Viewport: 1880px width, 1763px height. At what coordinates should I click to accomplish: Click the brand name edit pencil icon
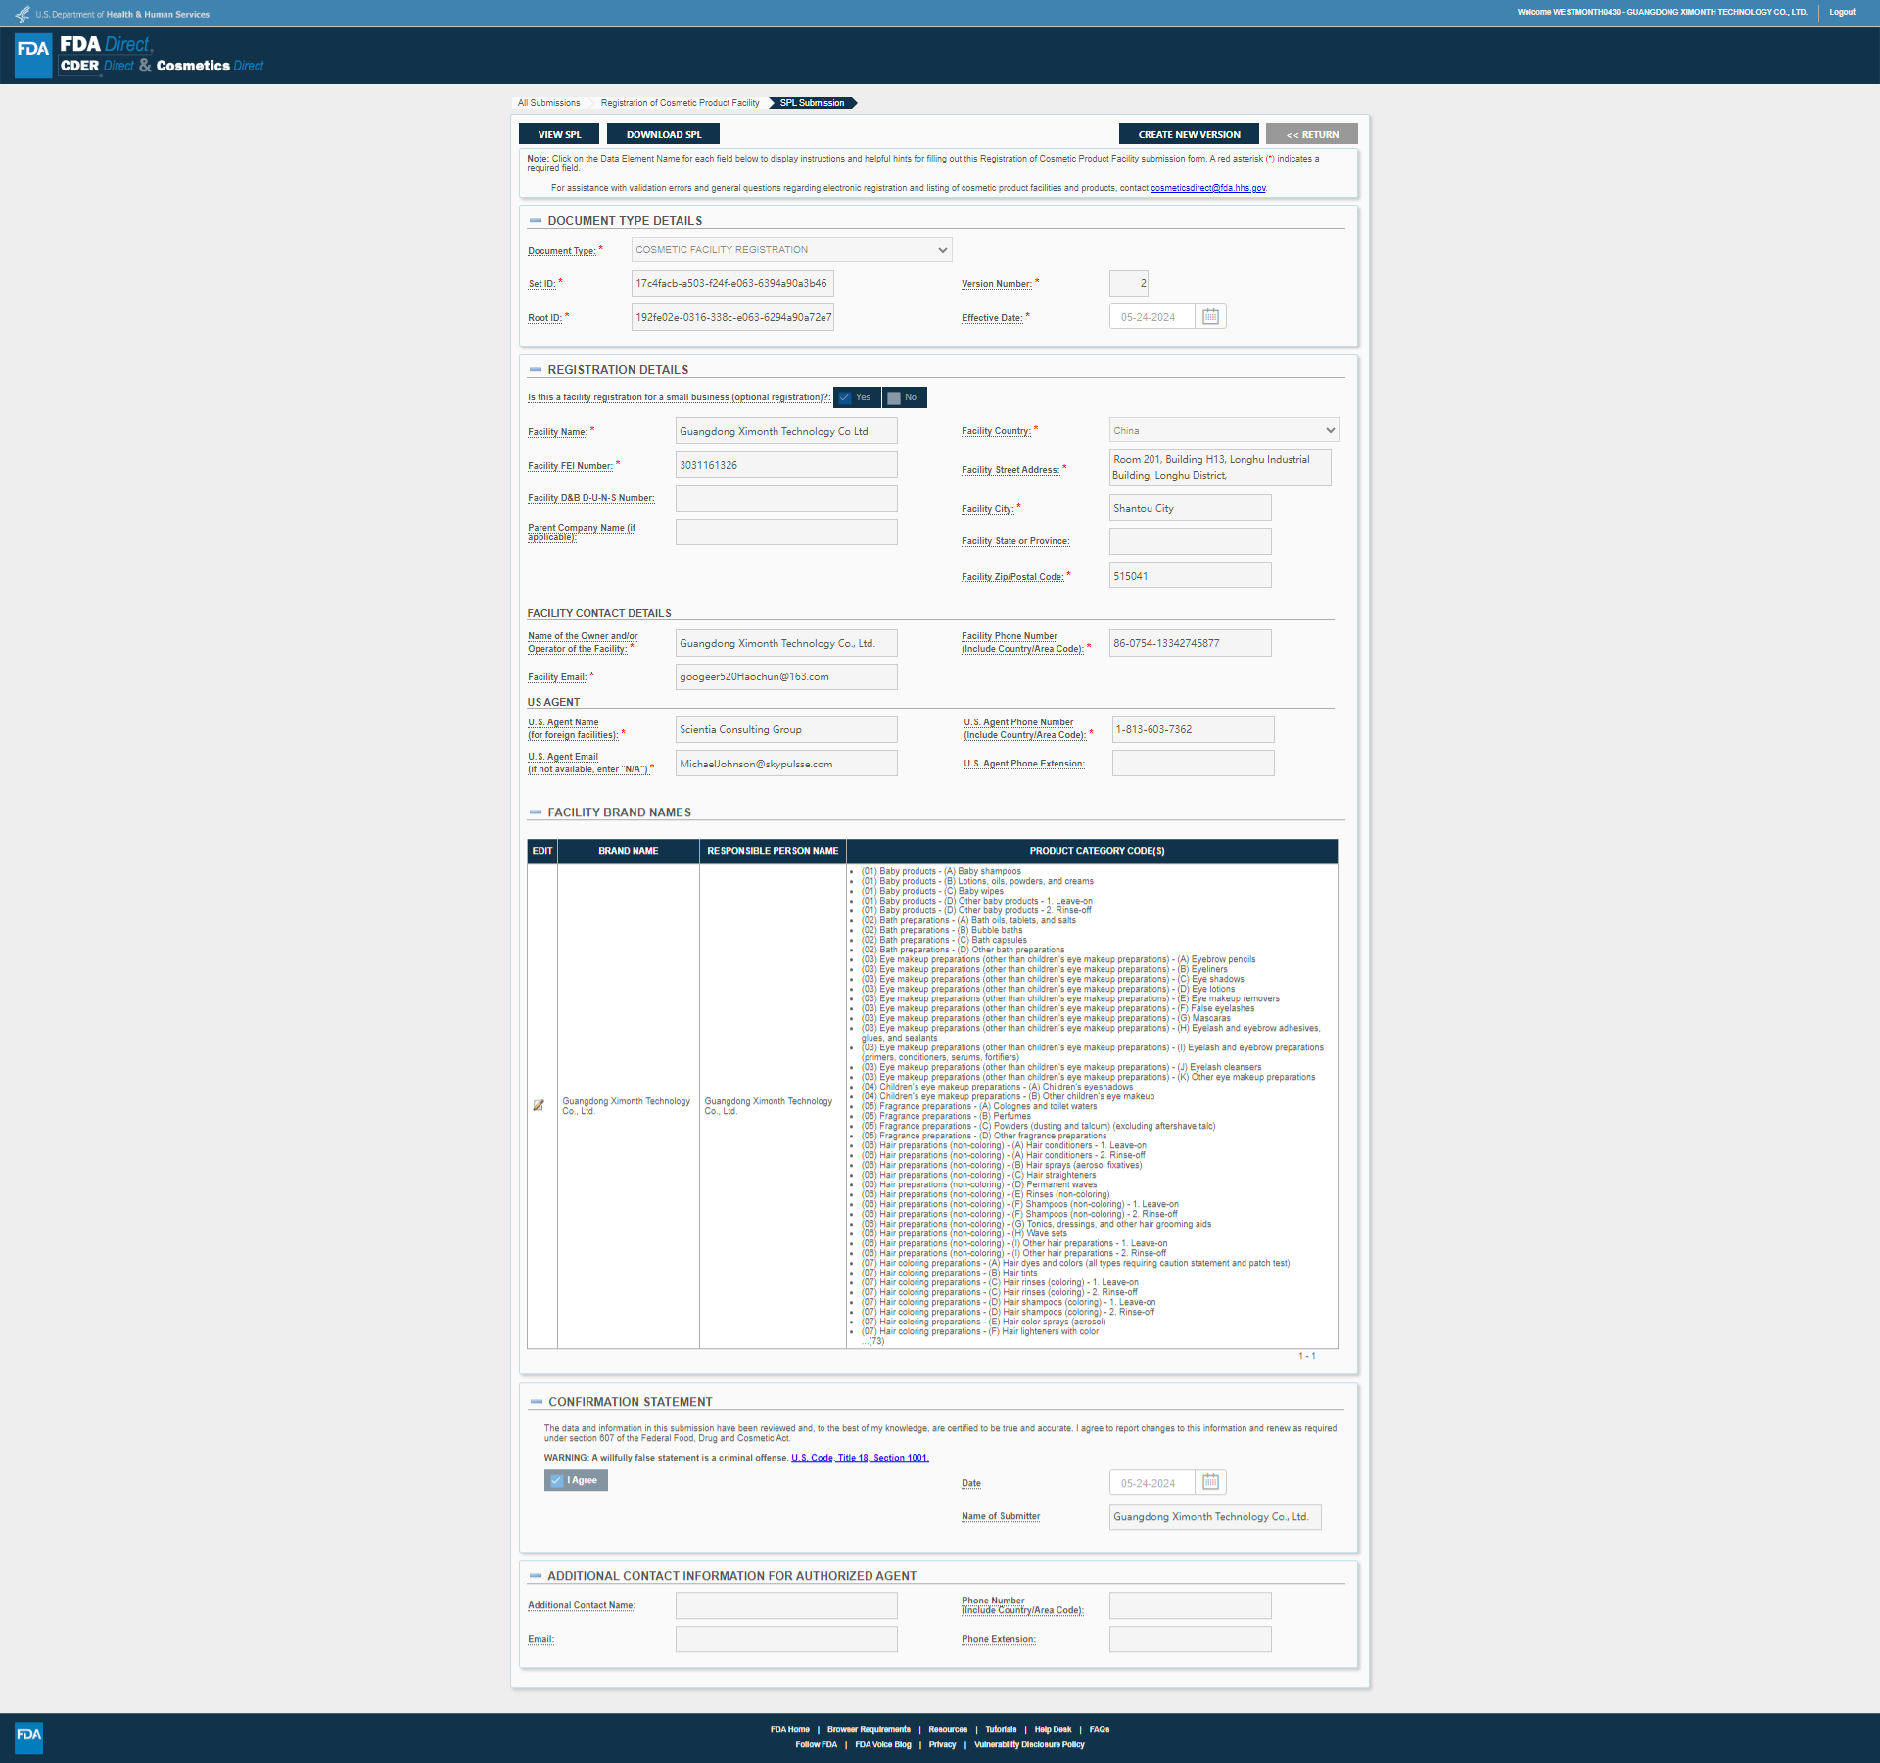click(539, 1105)
